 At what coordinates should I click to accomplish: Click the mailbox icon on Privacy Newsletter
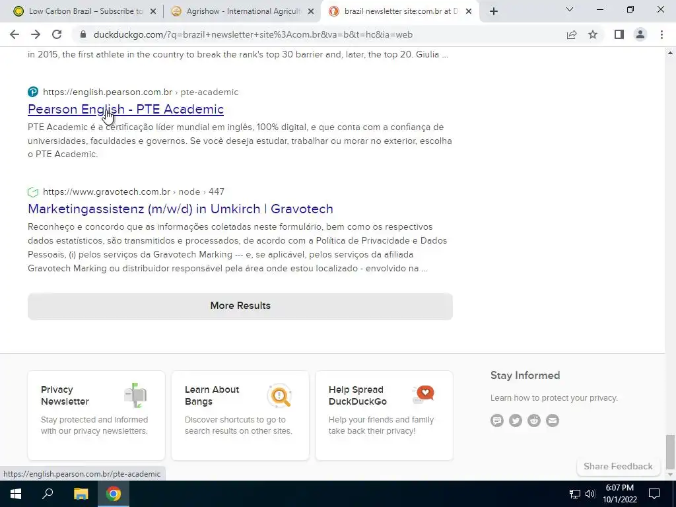pyautogui.click(x=135, y=395)
